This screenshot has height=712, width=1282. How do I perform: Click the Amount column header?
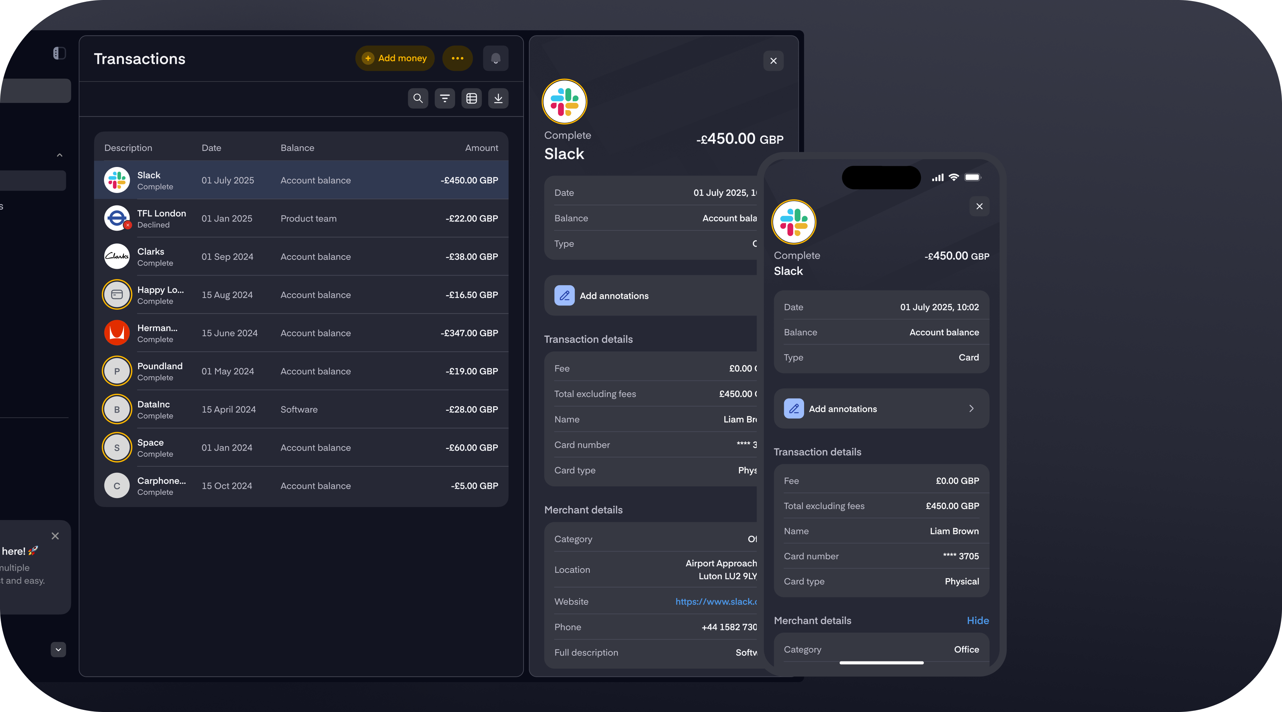click(x=481, y=148)
